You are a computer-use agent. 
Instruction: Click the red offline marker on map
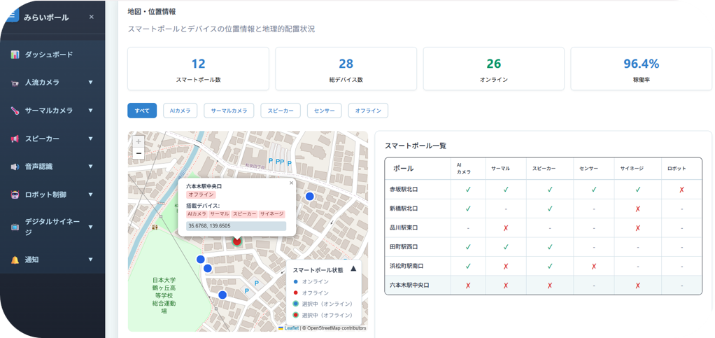pyautogui.click(x=237, y=241)
